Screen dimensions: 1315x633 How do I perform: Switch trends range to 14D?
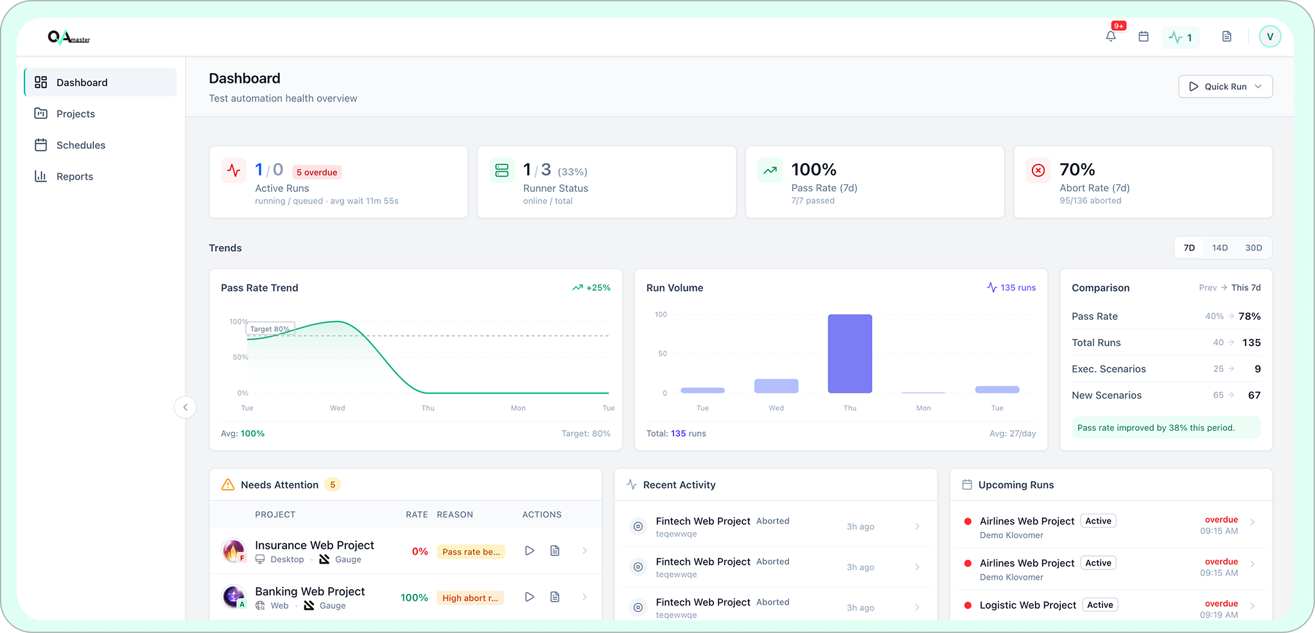[1220, 248]
